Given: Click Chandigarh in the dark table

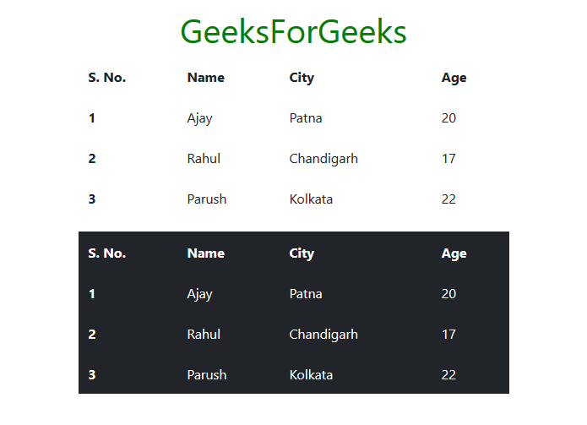Looking at the screenshot, I should (323, 335).
